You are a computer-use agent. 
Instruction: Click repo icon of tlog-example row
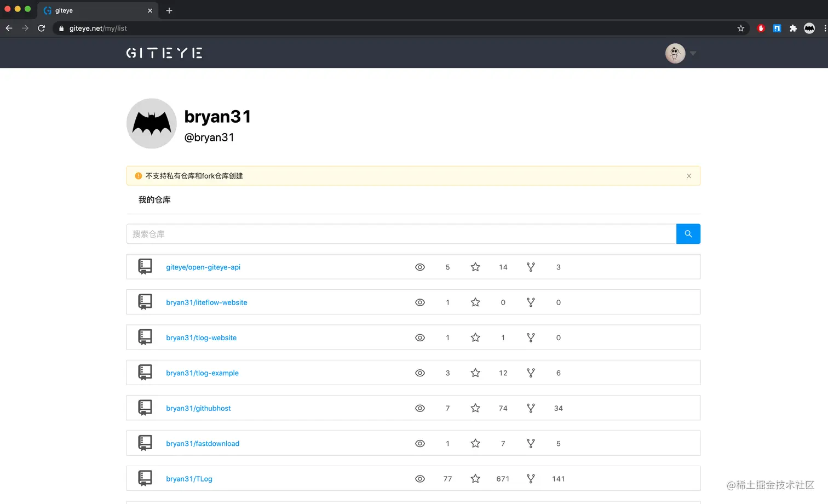[145, 373]
